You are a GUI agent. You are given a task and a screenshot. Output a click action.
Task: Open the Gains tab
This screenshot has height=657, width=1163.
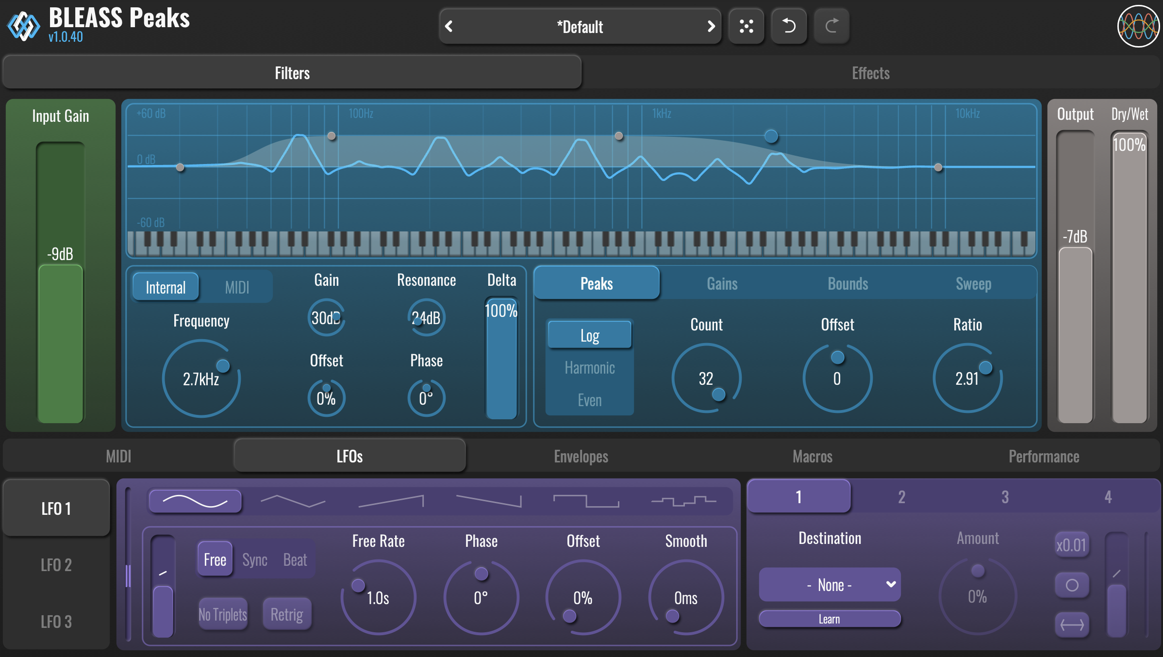(722, 283)
